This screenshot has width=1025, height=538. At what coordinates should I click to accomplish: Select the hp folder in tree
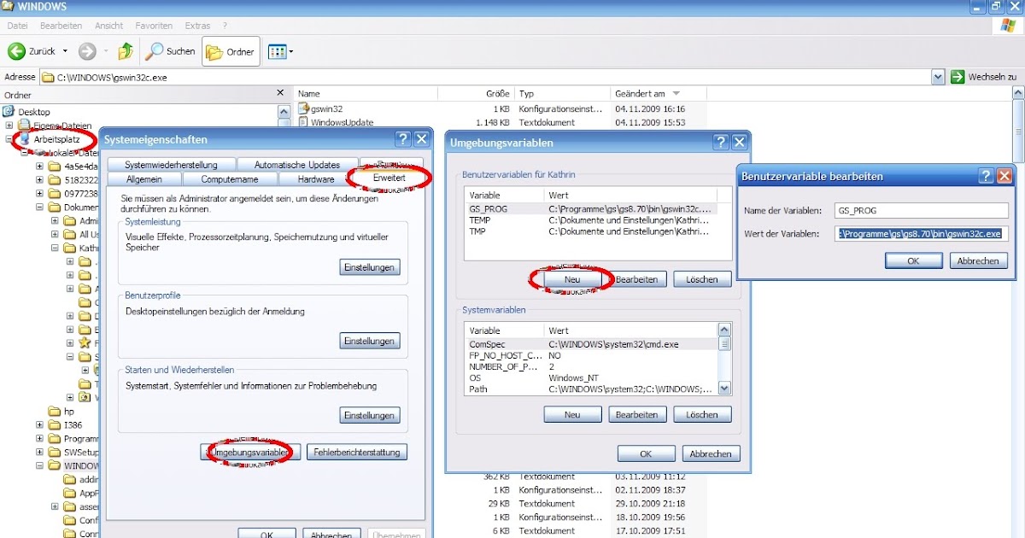[62, 411]
